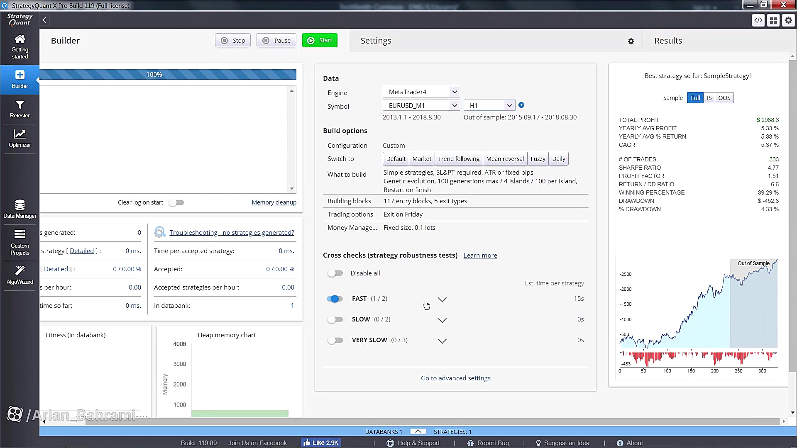Screen dimensions: 797x448
Task: Toggle Disable all cross checks
Action: tap(335, 273)
